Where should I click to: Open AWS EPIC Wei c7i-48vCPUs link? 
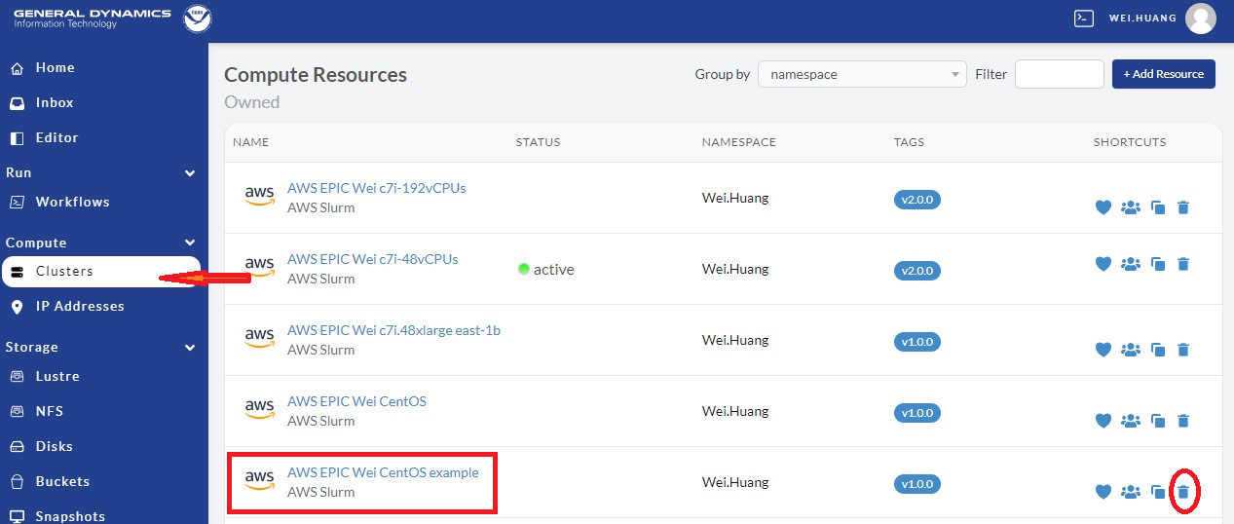coord(372,259)
